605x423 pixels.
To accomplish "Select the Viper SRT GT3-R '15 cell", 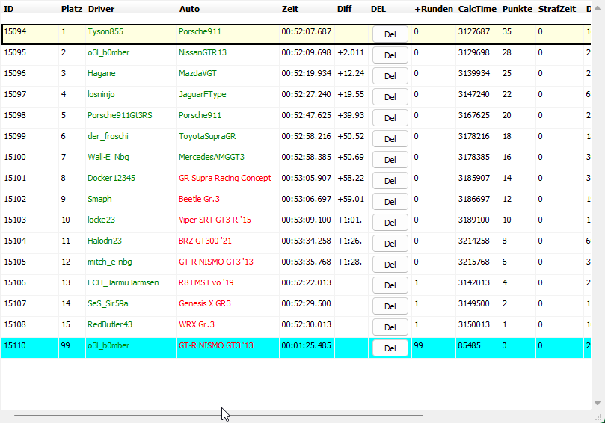I will pos(216,220).
